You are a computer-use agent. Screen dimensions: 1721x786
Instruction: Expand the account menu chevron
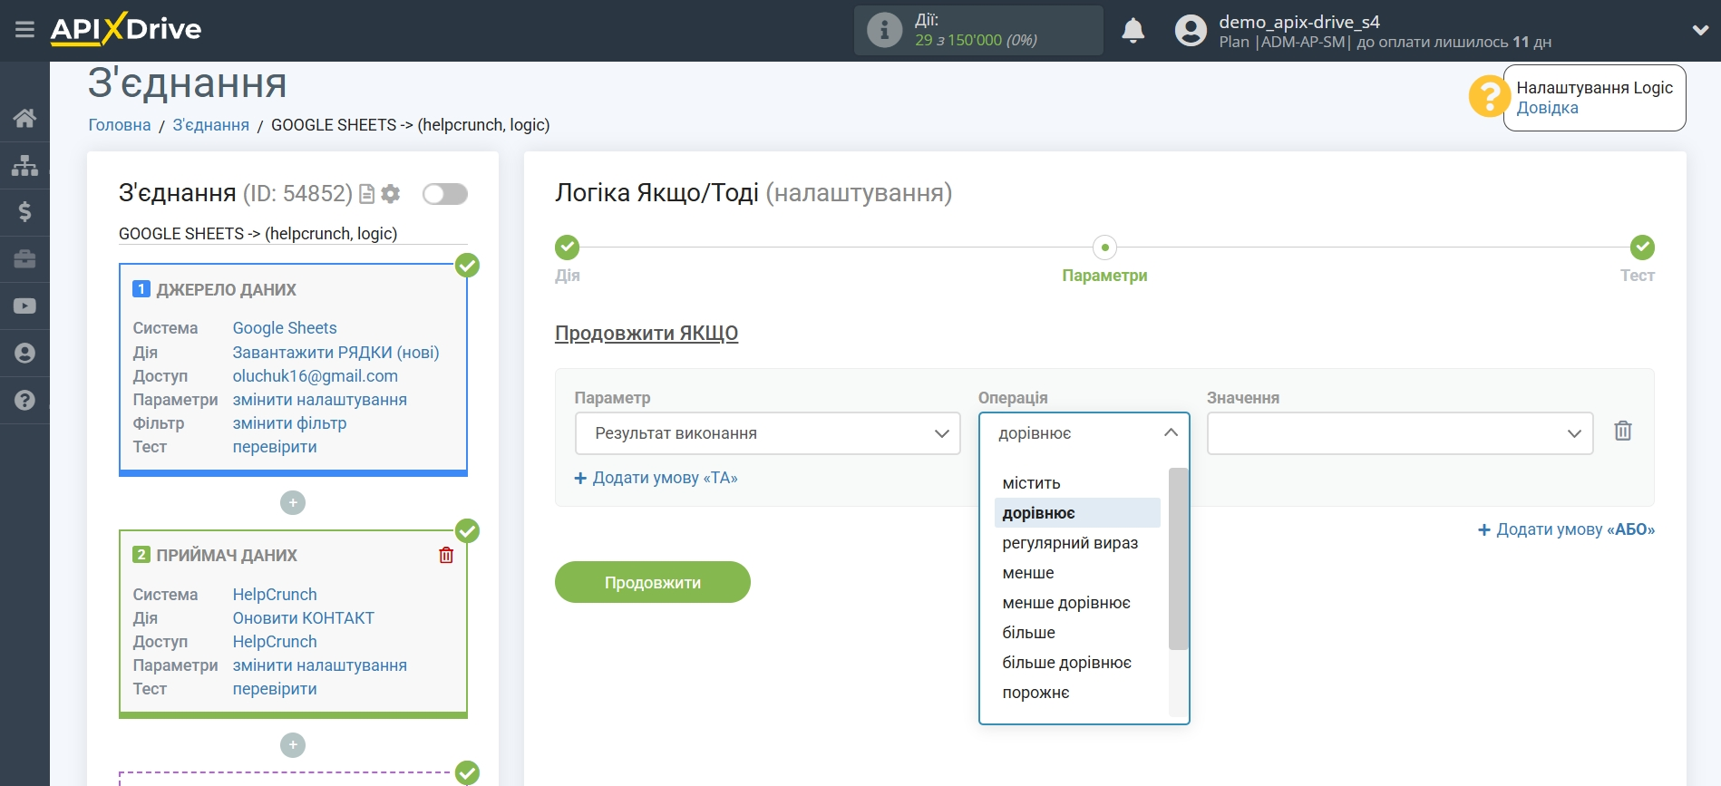coord(1700,30)
